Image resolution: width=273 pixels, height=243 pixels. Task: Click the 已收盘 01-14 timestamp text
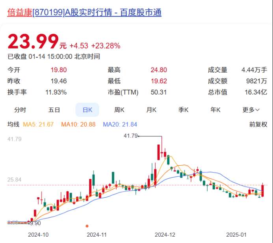pyautogui.click(x=54, y=57)
